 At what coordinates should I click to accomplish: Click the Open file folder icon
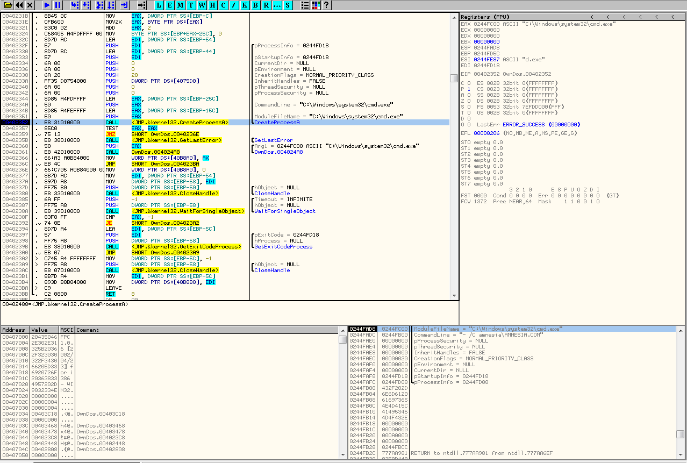[x=8, y=5]
